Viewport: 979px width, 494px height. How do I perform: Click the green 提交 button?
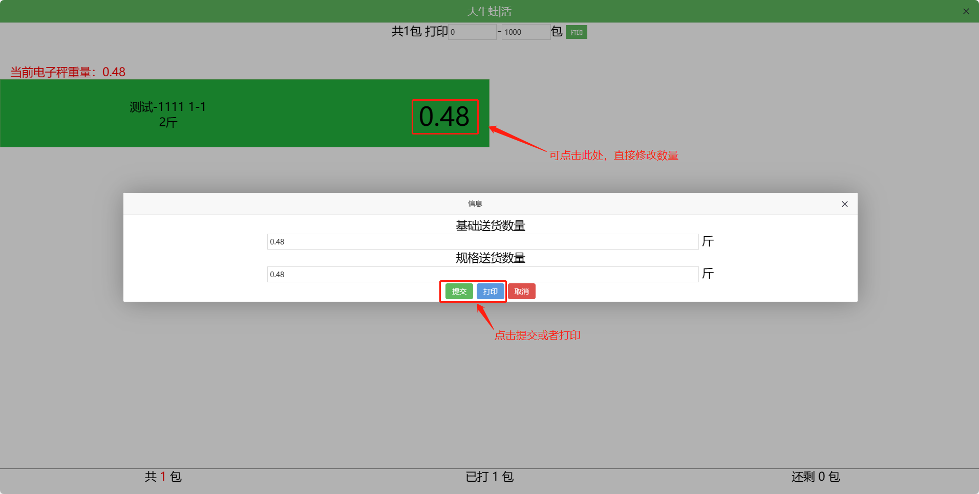coord(459,291)
